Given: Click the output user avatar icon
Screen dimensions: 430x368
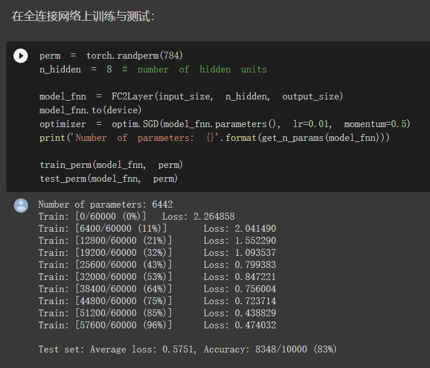Looking at the screenshot, I should [21, 205].
